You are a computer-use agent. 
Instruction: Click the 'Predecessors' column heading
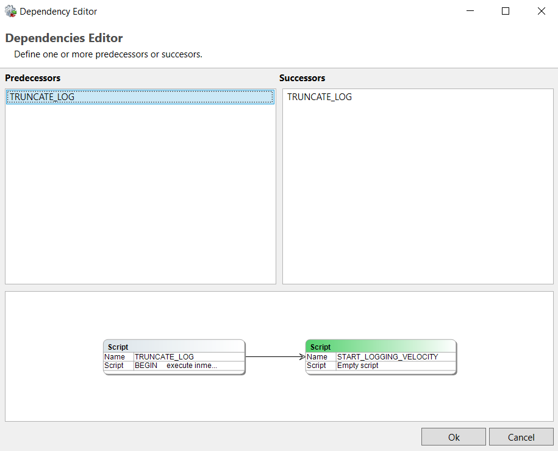click(x=33, y=78)
